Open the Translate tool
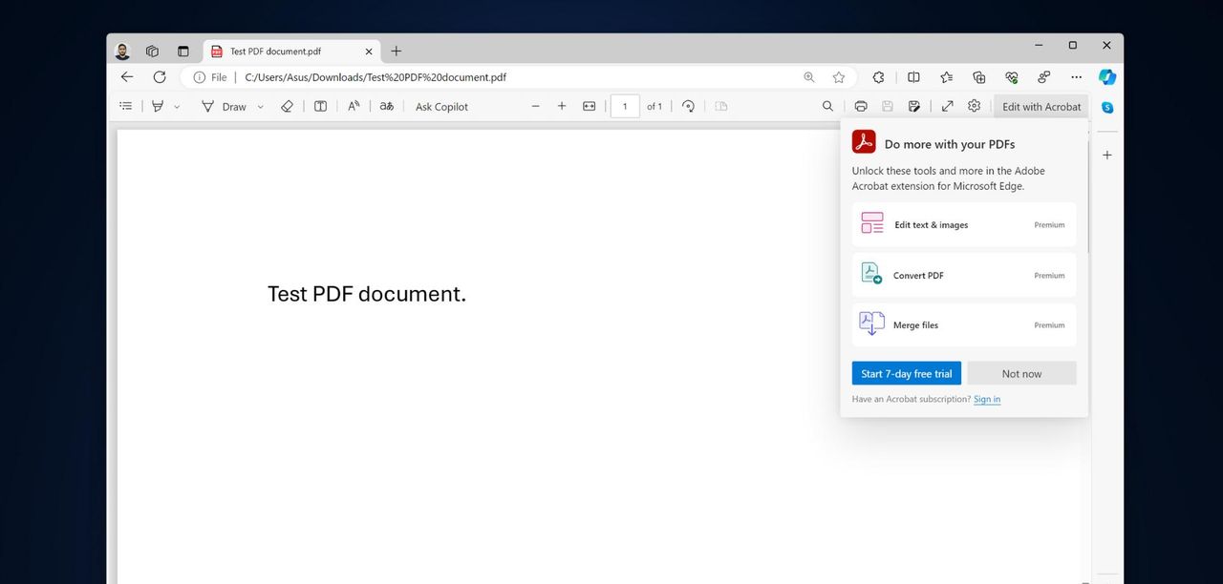Viewport: 1223px width, 584px height. click(x=386, y=106)
